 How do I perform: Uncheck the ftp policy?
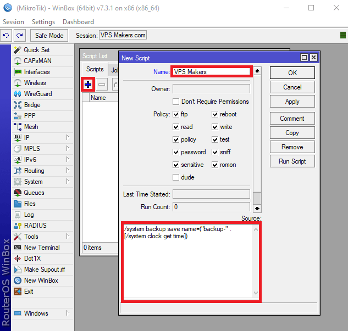pyautogui.click(x=176, y=114)
